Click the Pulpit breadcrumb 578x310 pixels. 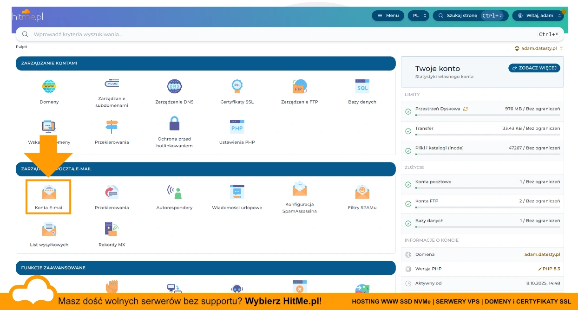[x=21, y=47]
